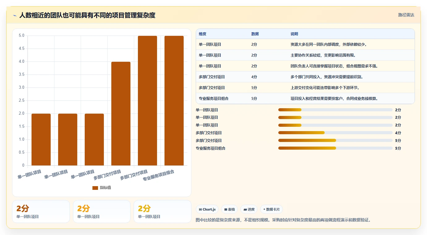Click cell 多个部门共同投入，资源冲突需要提前识别。
This screenshot has height=235, width=427.
[x=327, y=77]
